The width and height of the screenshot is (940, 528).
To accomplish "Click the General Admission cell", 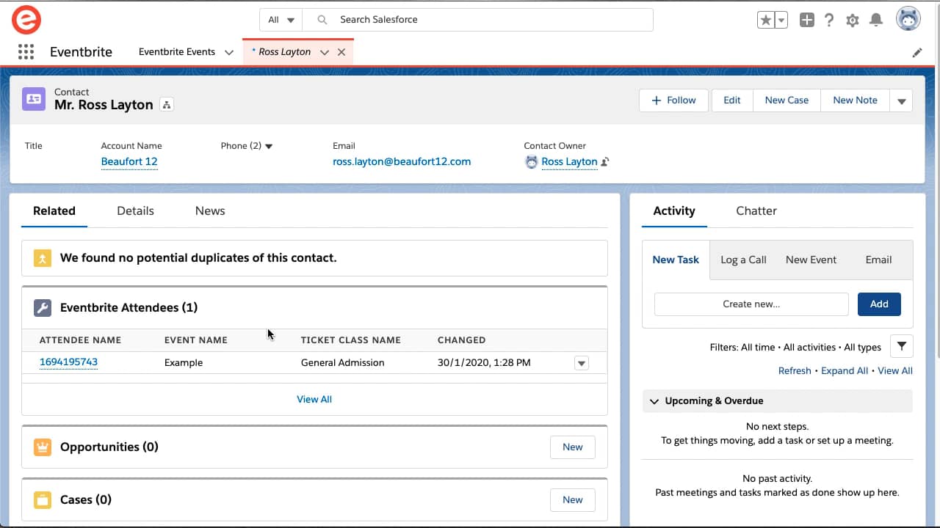I will [342, 363].
